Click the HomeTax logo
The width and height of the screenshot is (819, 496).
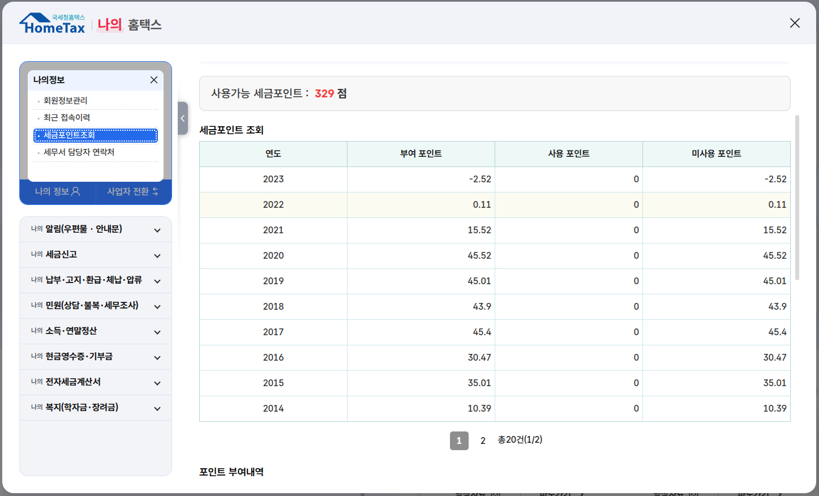tap(52, 23)
